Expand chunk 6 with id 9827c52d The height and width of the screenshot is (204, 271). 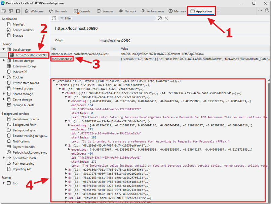[66, 181]
